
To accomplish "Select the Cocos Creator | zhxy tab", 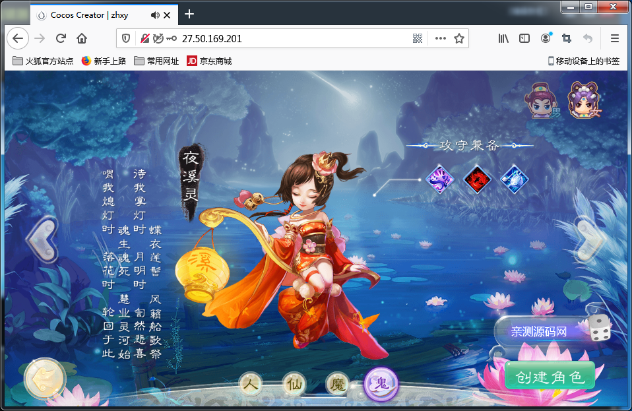I will coord(104,15).
